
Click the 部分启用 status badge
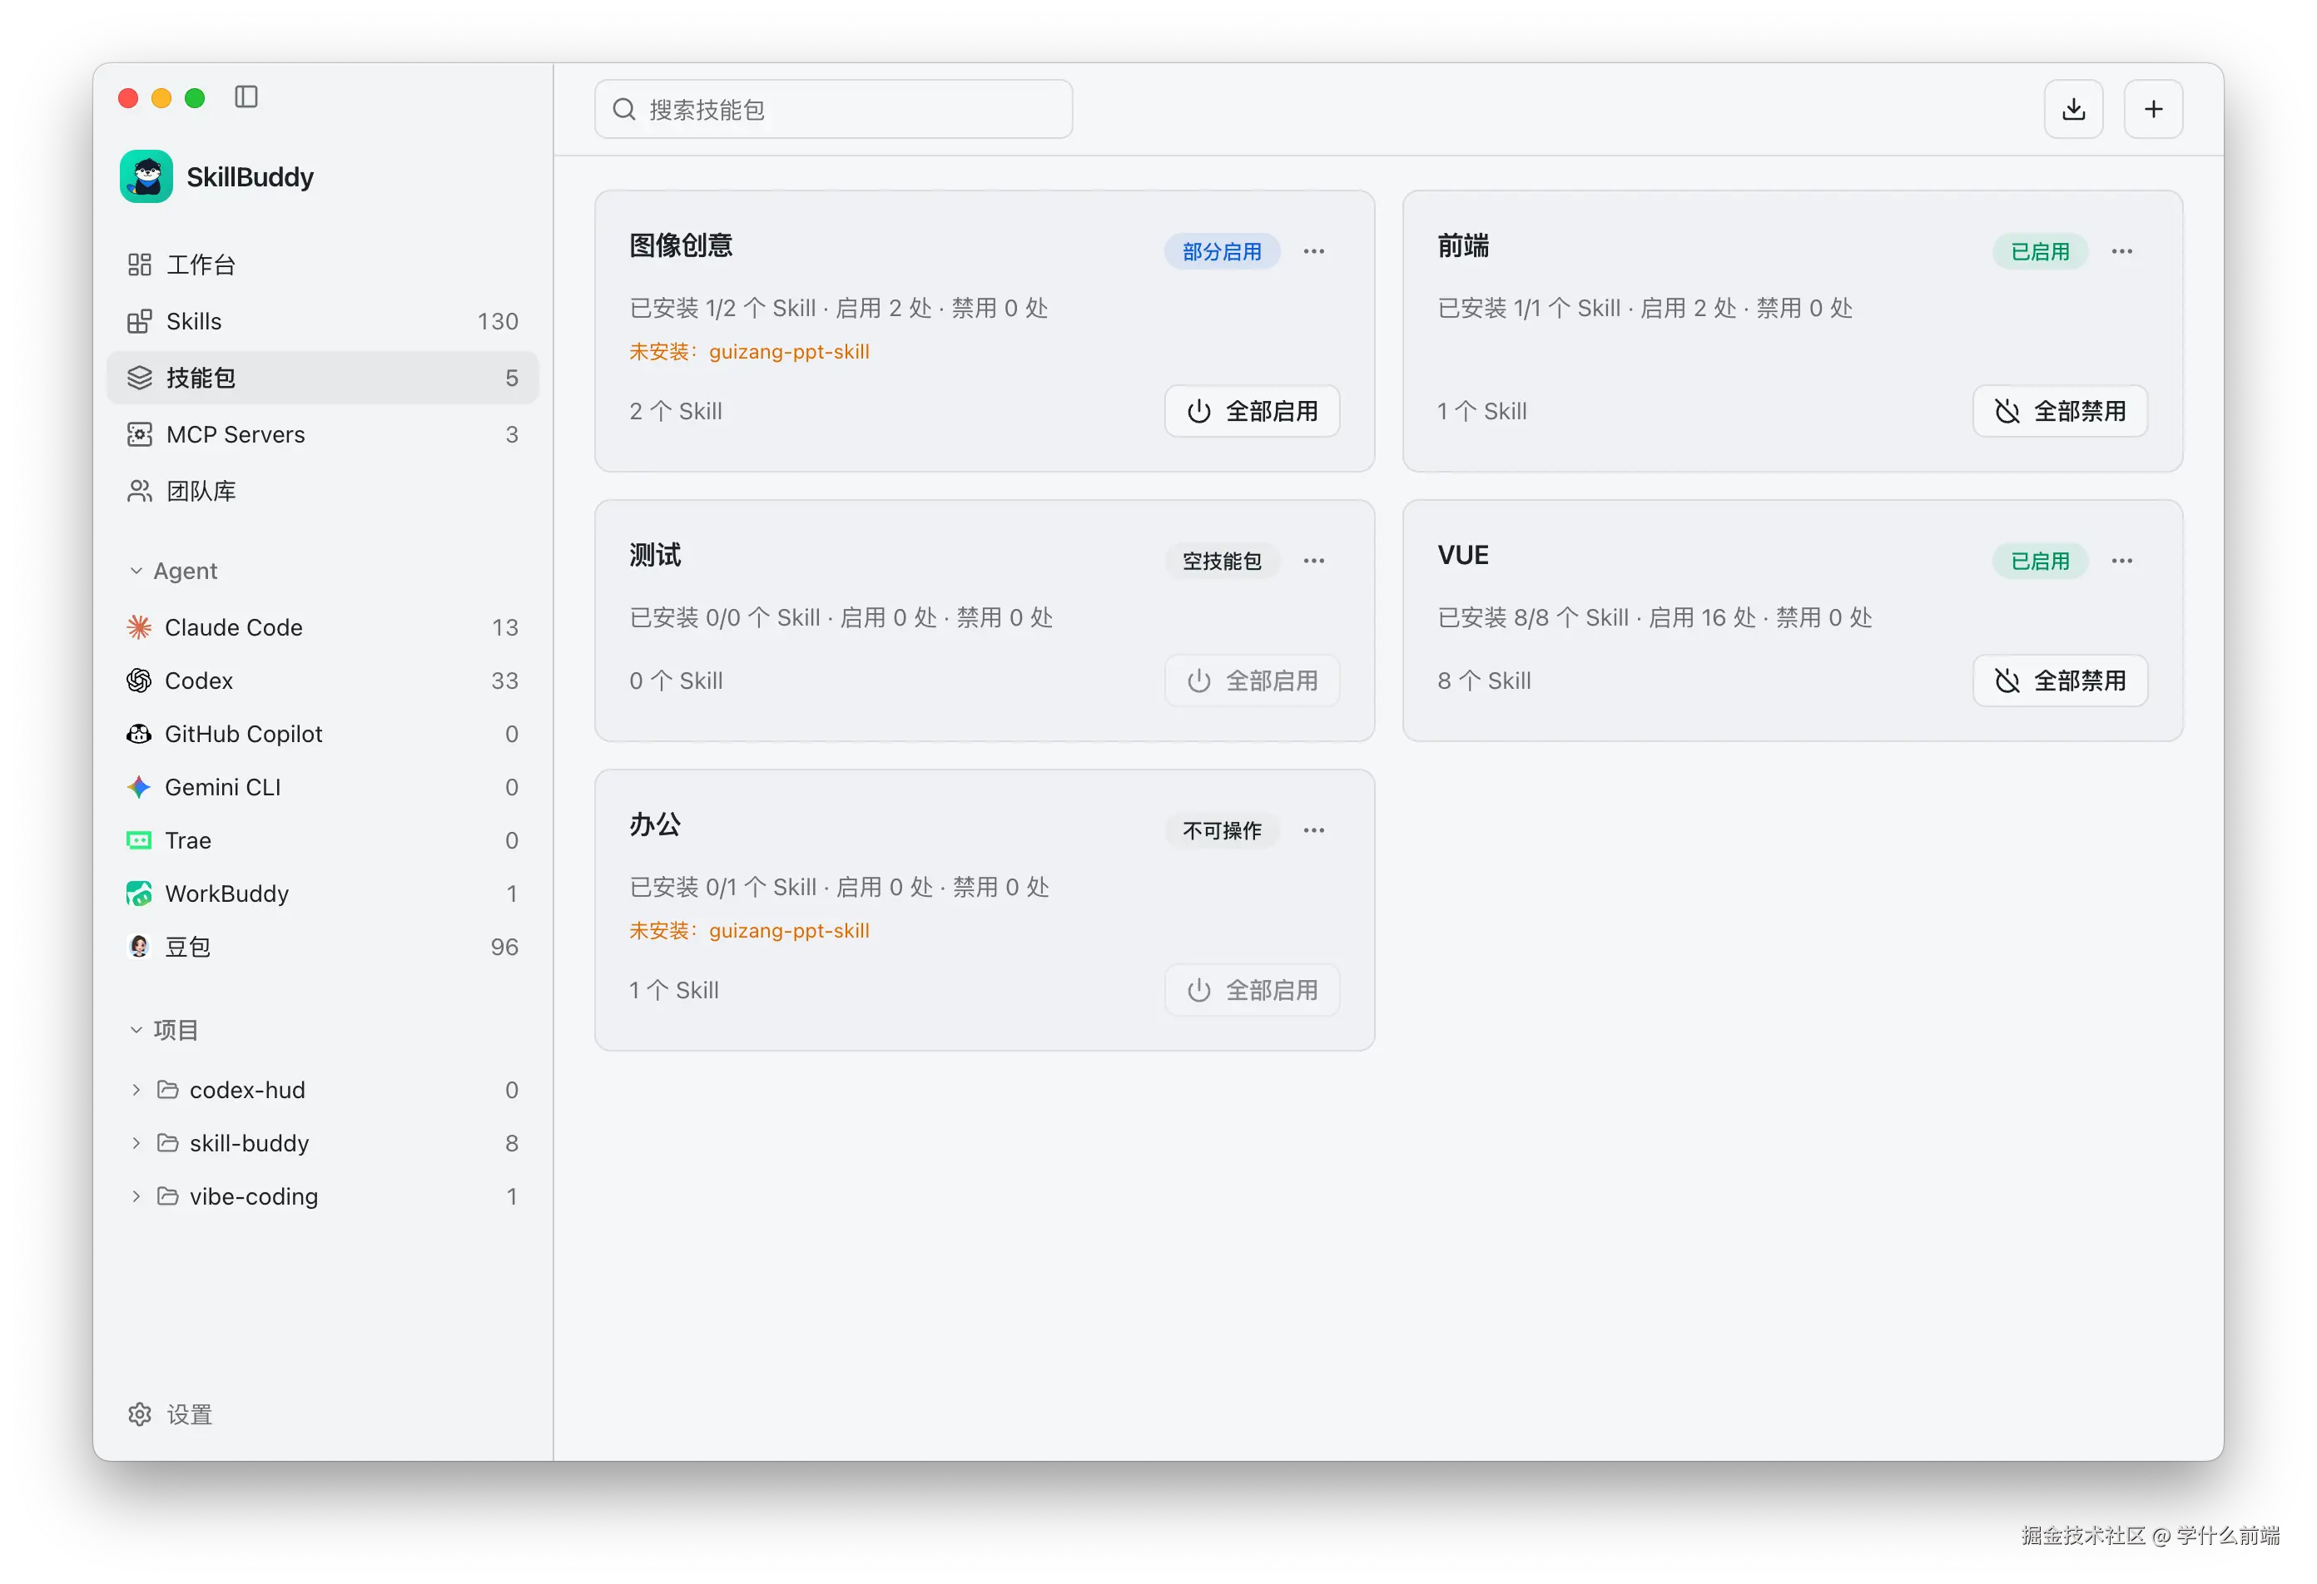1221,251
